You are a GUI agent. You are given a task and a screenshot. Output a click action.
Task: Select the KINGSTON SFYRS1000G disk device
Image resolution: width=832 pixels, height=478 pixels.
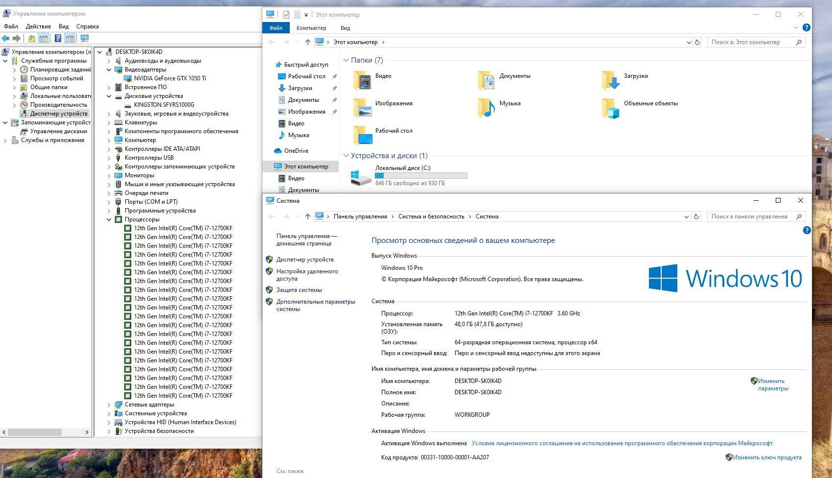pyautogui.click(x=164, y=105)
